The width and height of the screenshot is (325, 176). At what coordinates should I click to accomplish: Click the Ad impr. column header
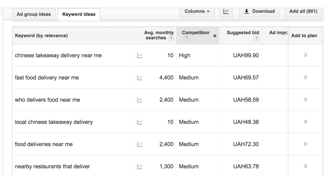tap(278, 33)
